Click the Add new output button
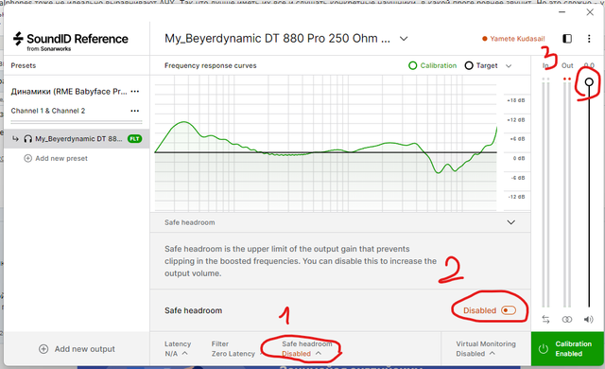Screen dimensions: 605x369 [x=77, y=349]
